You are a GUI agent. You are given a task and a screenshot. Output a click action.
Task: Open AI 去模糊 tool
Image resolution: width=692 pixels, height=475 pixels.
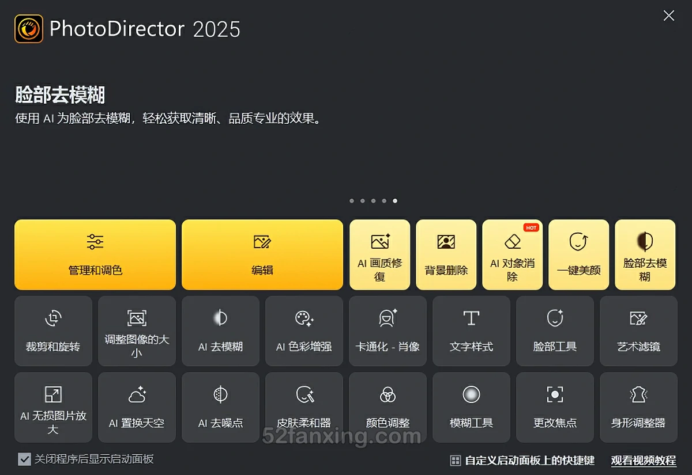[220, 331]
